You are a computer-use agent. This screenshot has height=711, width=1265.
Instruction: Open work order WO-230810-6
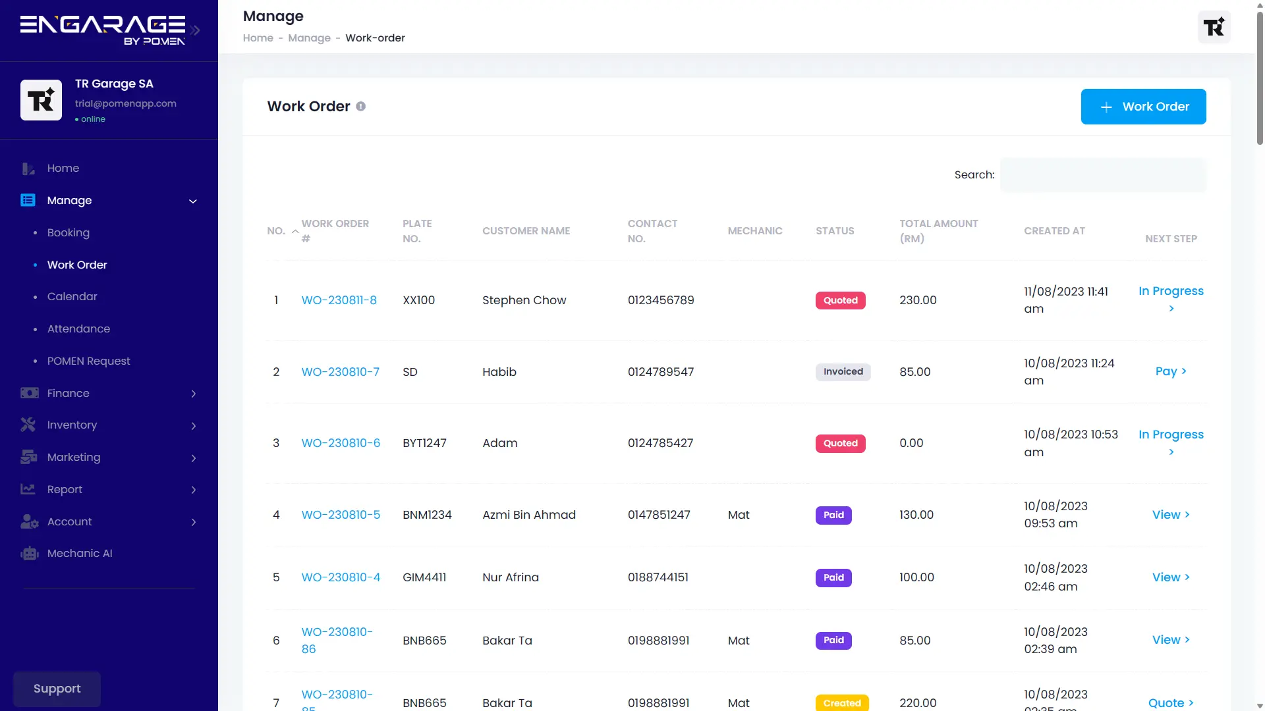[x=341, y=443]
